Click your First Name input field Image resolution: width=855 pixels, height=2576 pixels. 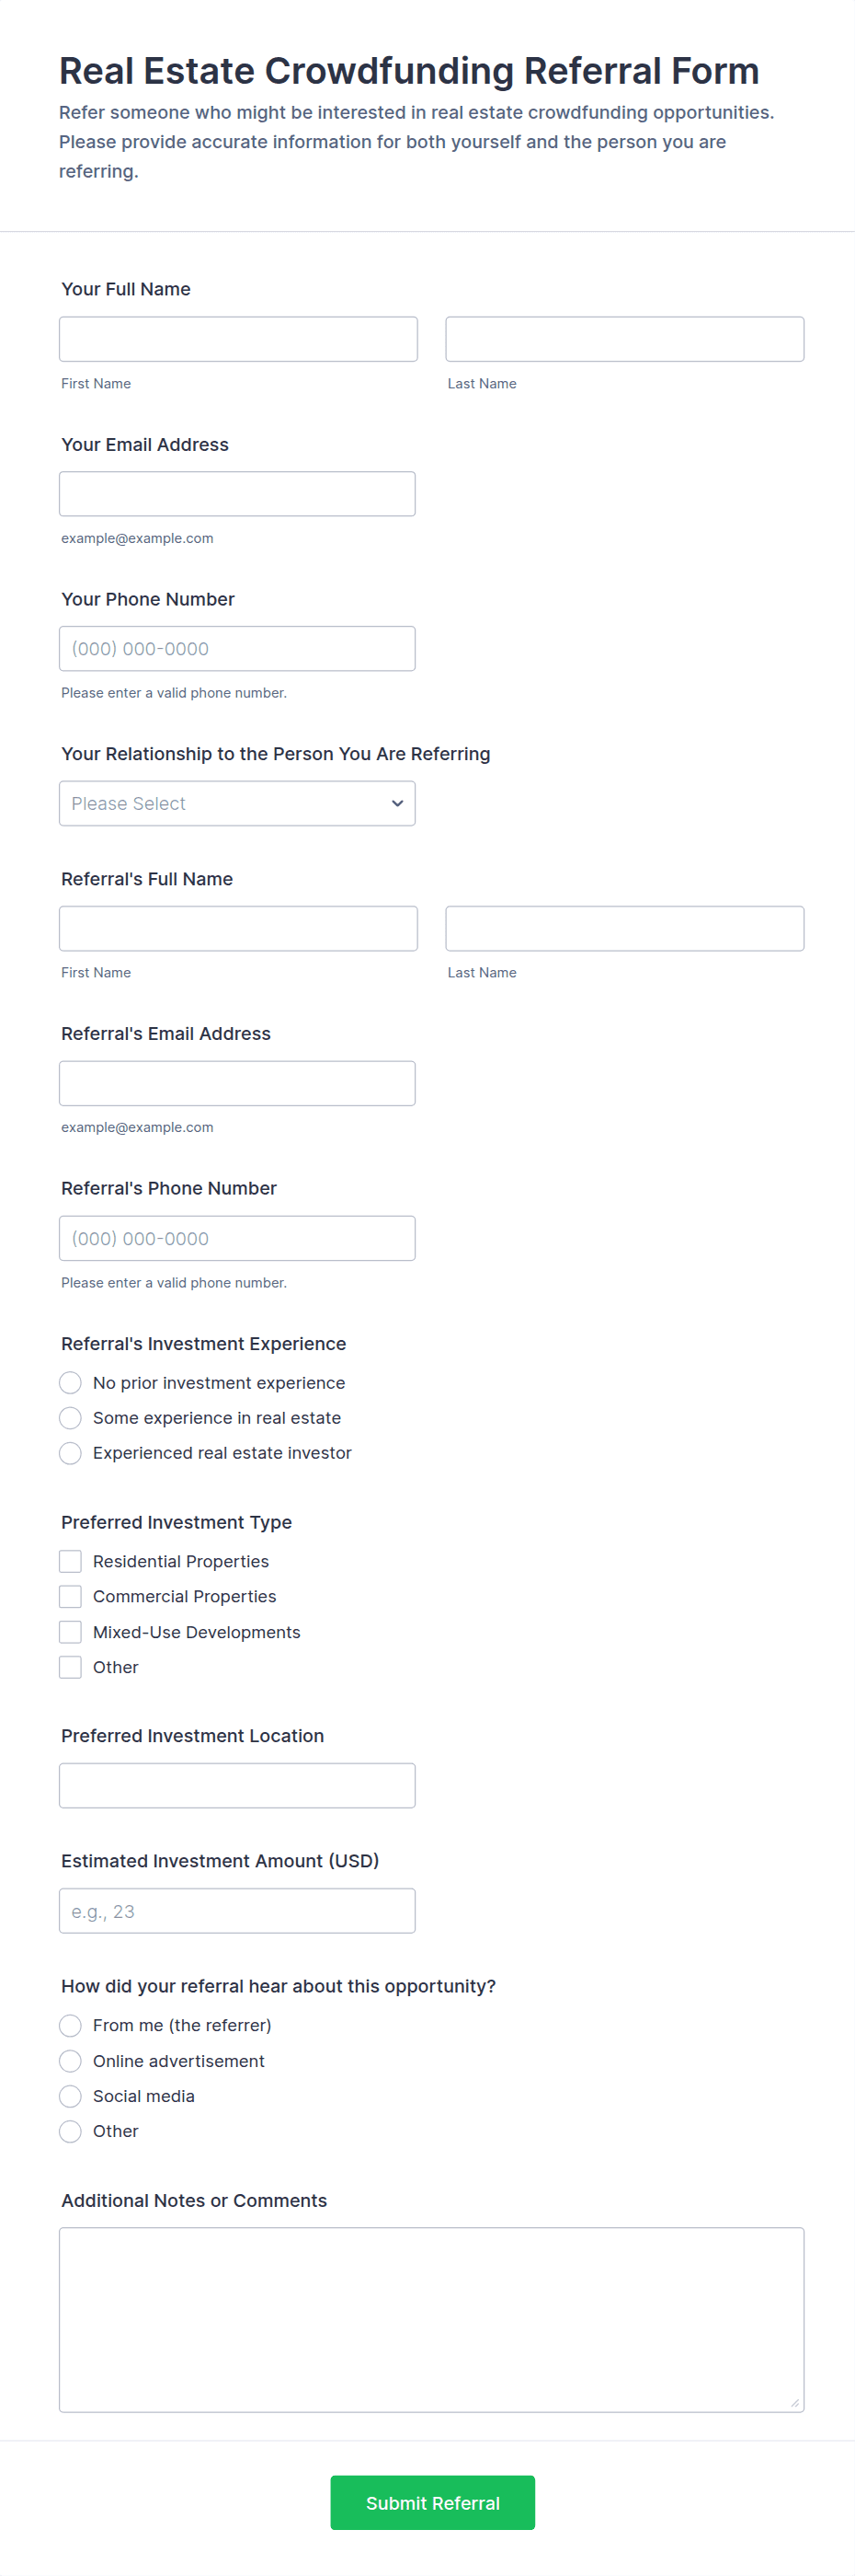tap(238, 339)
